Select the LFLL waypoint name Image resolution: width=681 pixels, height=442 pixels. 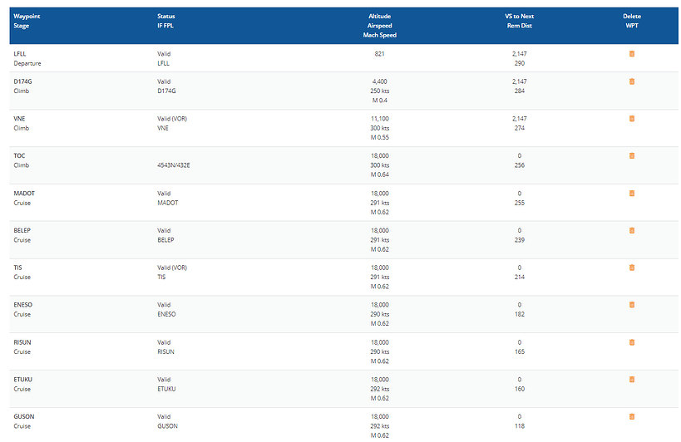pyautogui.click(x=21, y=54)
